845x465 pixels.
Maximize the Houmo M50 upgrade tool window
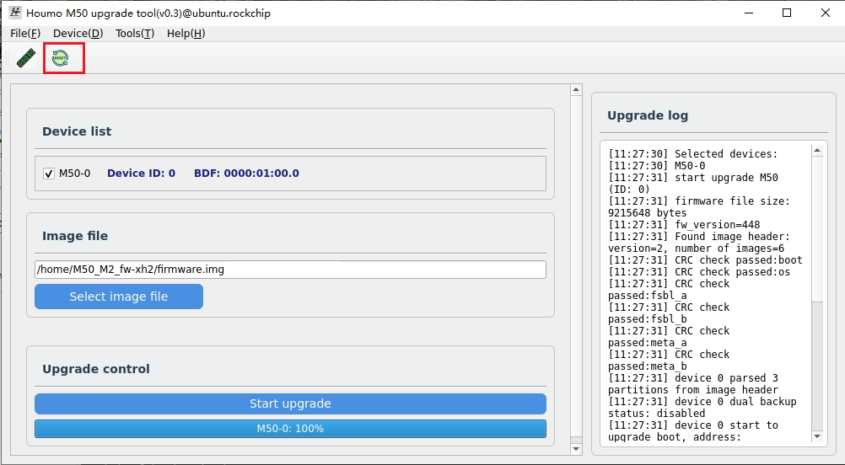click(x=787, y=13)
